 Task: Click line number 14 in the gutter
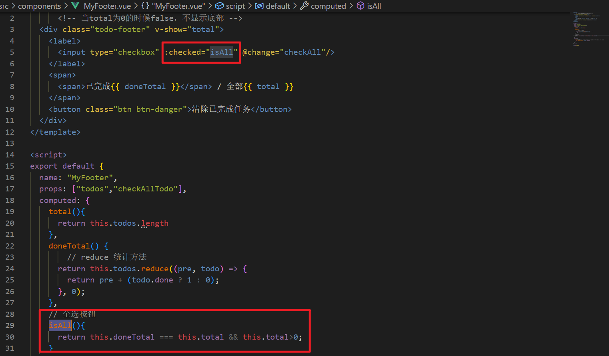[x=10, y=155]
